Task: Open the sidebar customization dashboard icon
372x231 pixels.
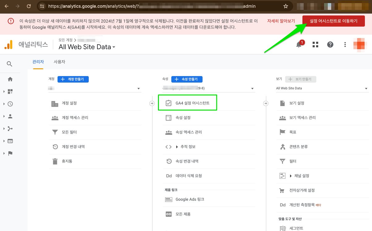Action: point(10,92)
